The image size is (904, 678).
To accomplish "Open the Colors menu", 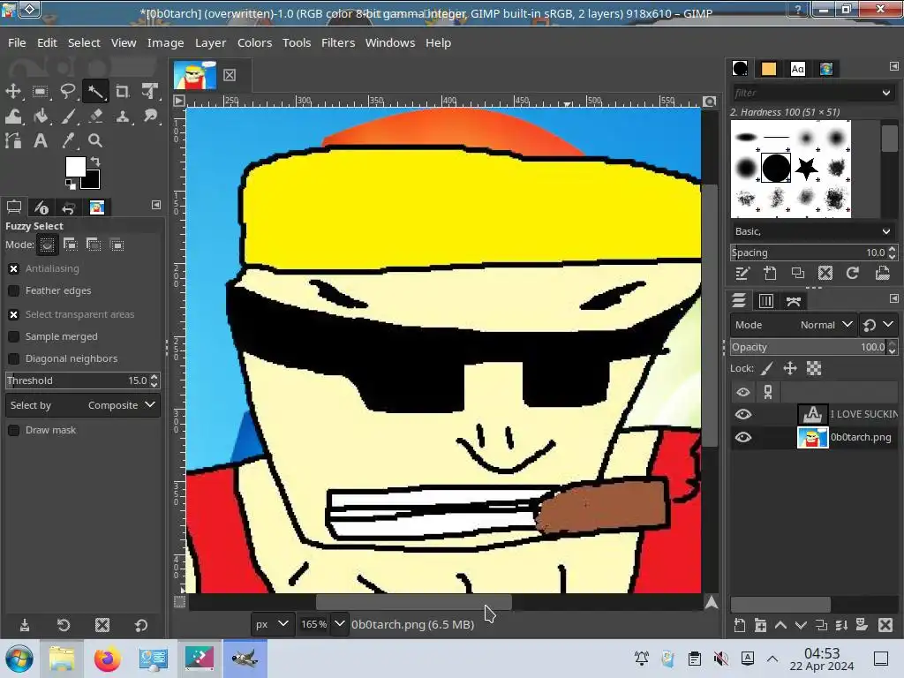I will click(254, 42).
